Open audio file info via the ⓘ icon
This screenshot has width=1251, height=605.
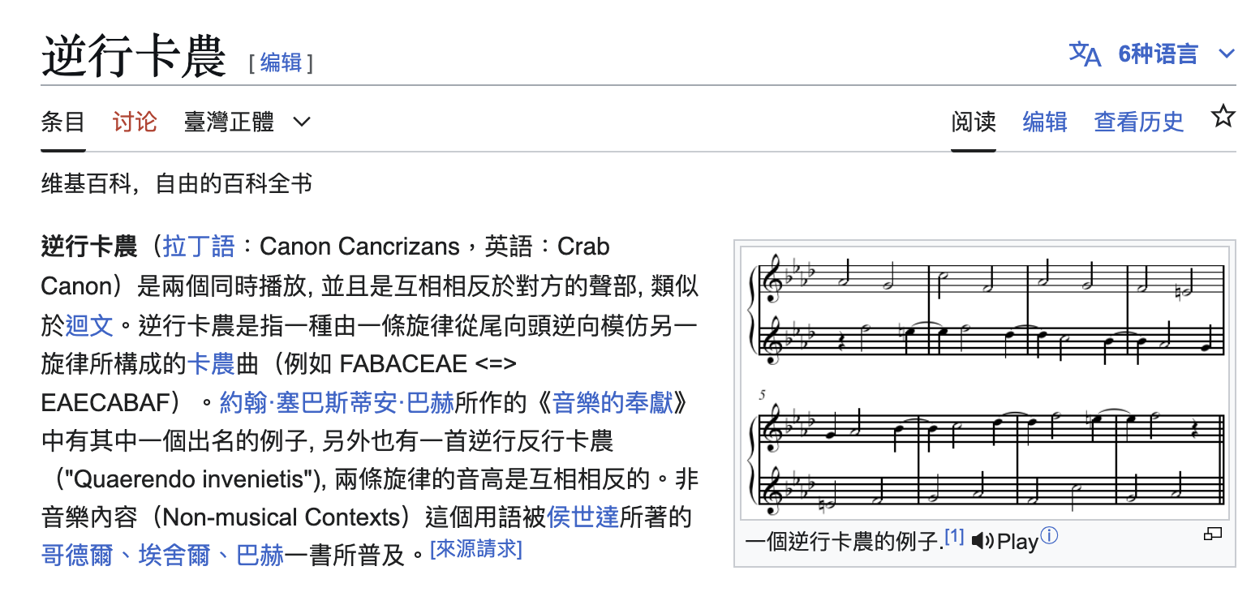1048,534
